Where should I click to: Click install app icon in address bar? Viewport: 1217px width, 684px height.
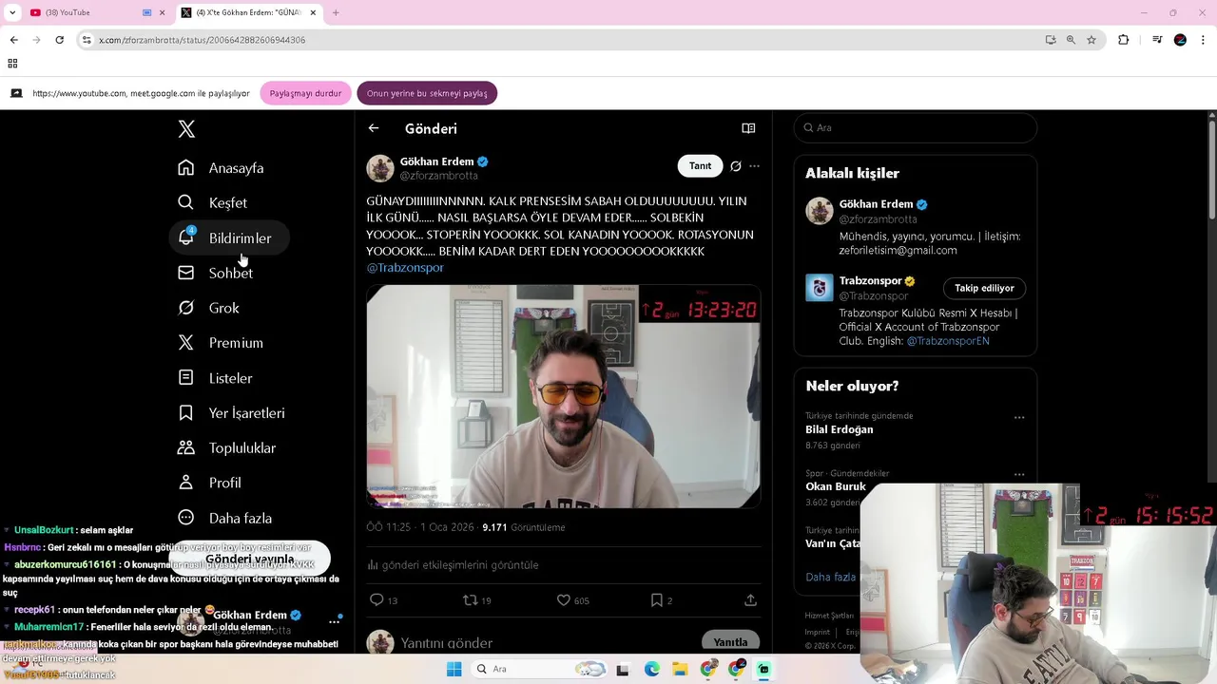click(1051, 40)
